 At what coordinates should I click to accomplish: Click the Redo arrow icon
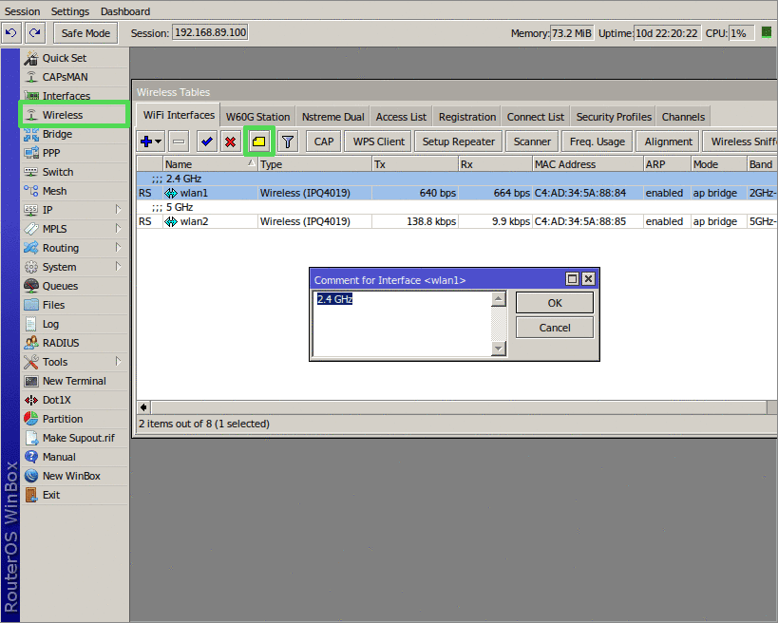[x=35, y=32]
